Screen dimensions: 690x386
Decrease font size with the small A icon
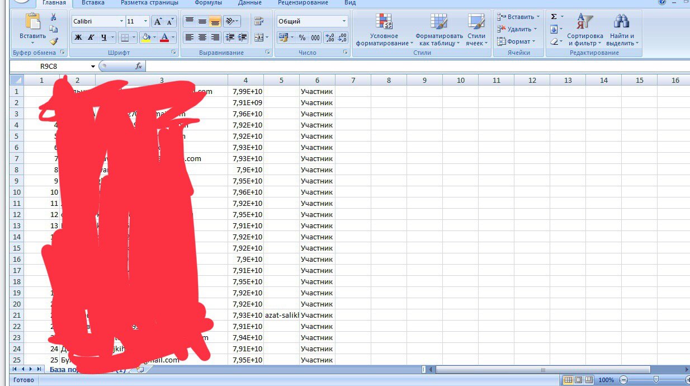(x=169, y=21)
